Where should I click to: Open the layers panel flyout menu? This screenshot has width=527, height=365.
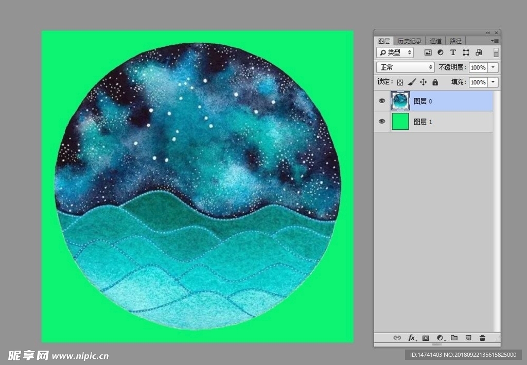tap(495, 41)
